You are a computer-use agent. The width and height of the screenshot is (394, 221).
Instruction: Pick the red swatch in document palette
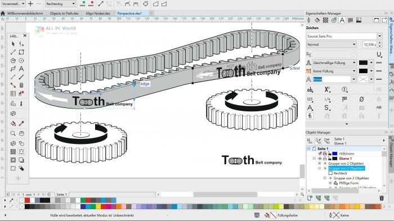point(27,200)
